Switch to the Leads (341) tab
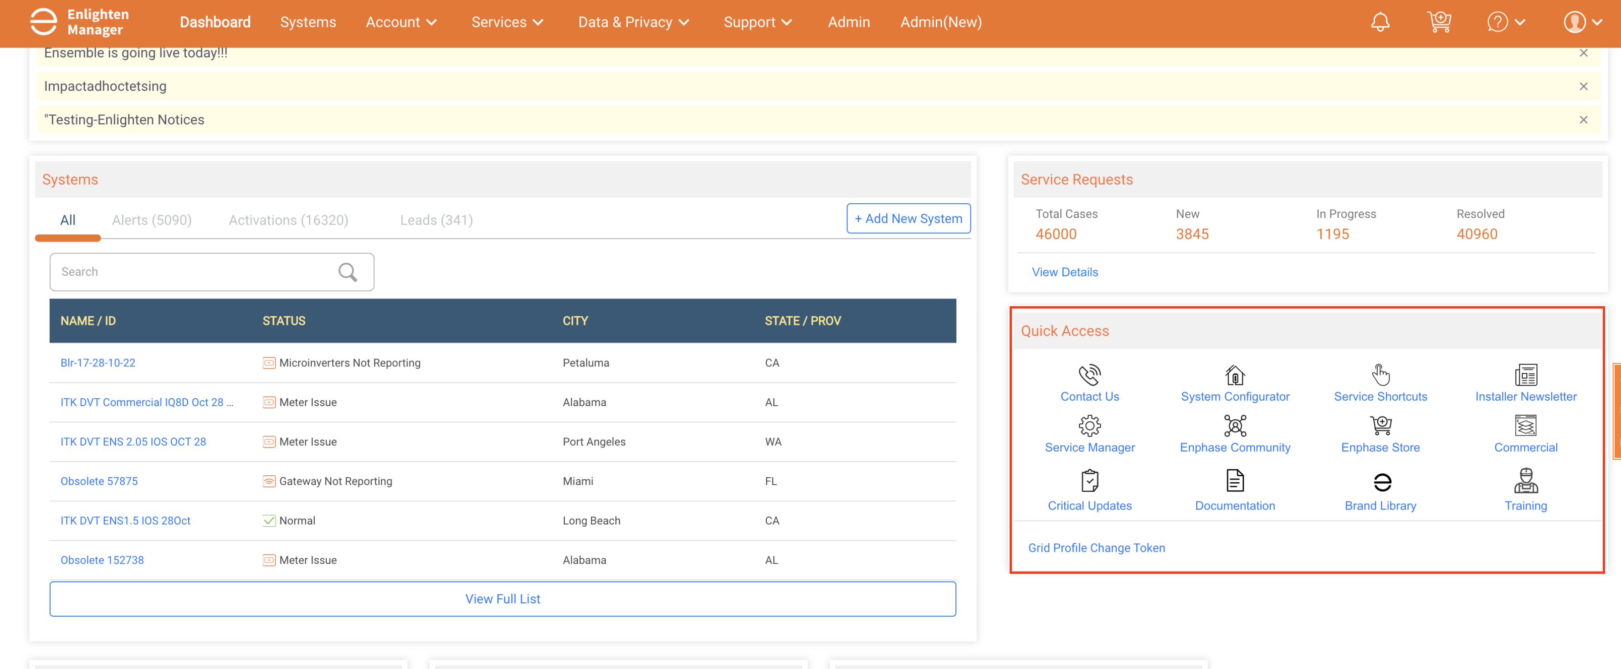Screen dimensions: 1621x669 tap(436, 220)
